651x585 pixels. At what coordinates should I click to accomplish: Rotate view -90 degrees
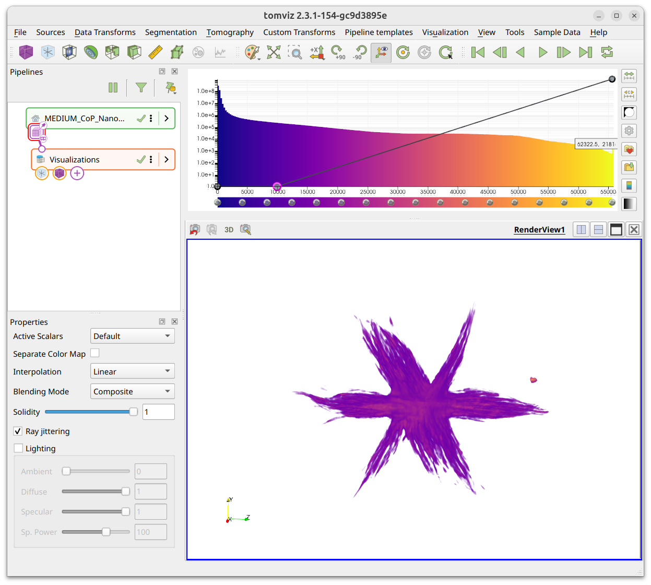point(360,52)
